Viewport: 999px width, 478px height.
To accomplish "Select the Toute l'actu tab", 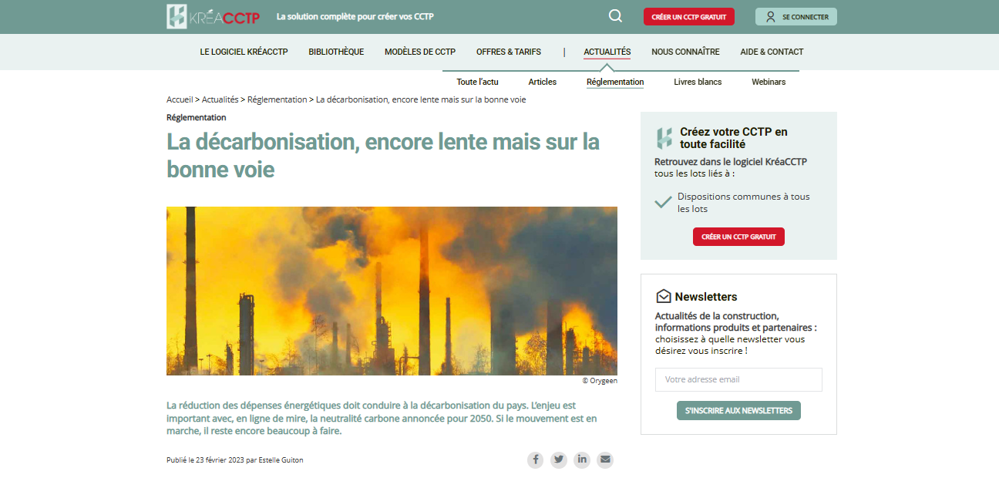I will pos(477,82).
